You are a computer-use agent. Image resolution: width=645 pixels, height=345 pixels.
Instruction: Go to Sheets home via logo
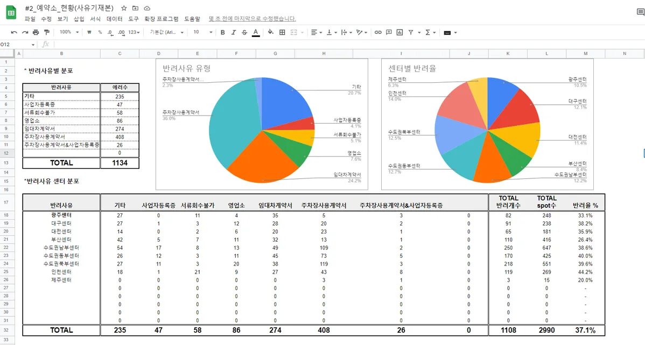[x=10, y=13]
